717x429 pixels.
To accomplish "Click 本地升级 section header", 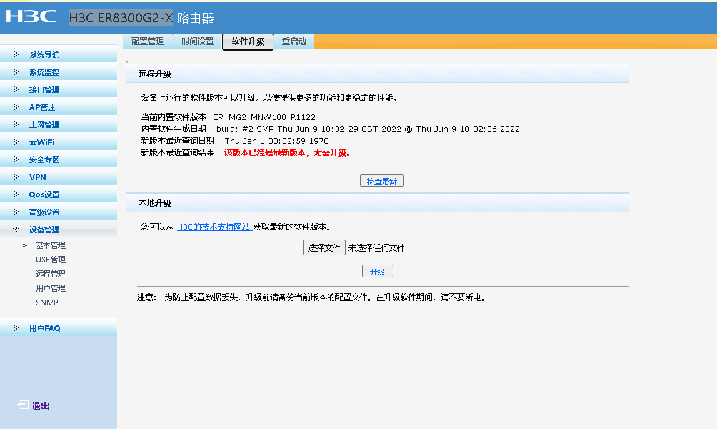I will [377, 203].
